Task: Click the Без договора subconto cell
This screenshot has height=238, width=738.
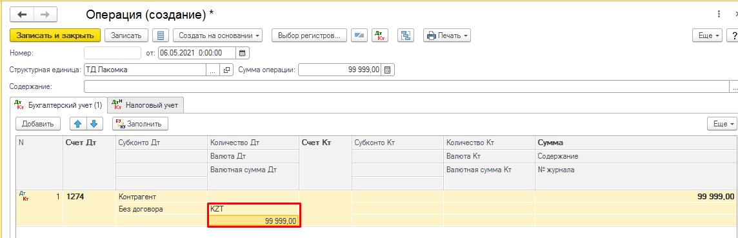Action: click(x=161, y=209)
